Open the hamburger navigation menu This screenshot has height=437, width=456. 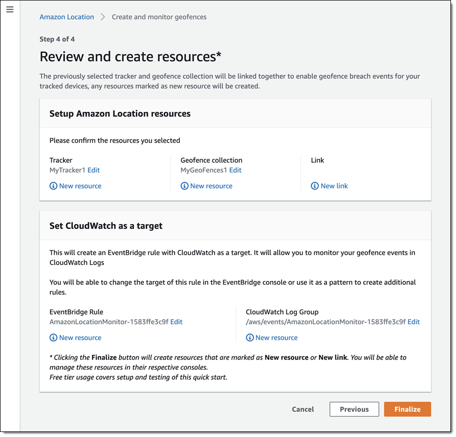pos(10,10)
